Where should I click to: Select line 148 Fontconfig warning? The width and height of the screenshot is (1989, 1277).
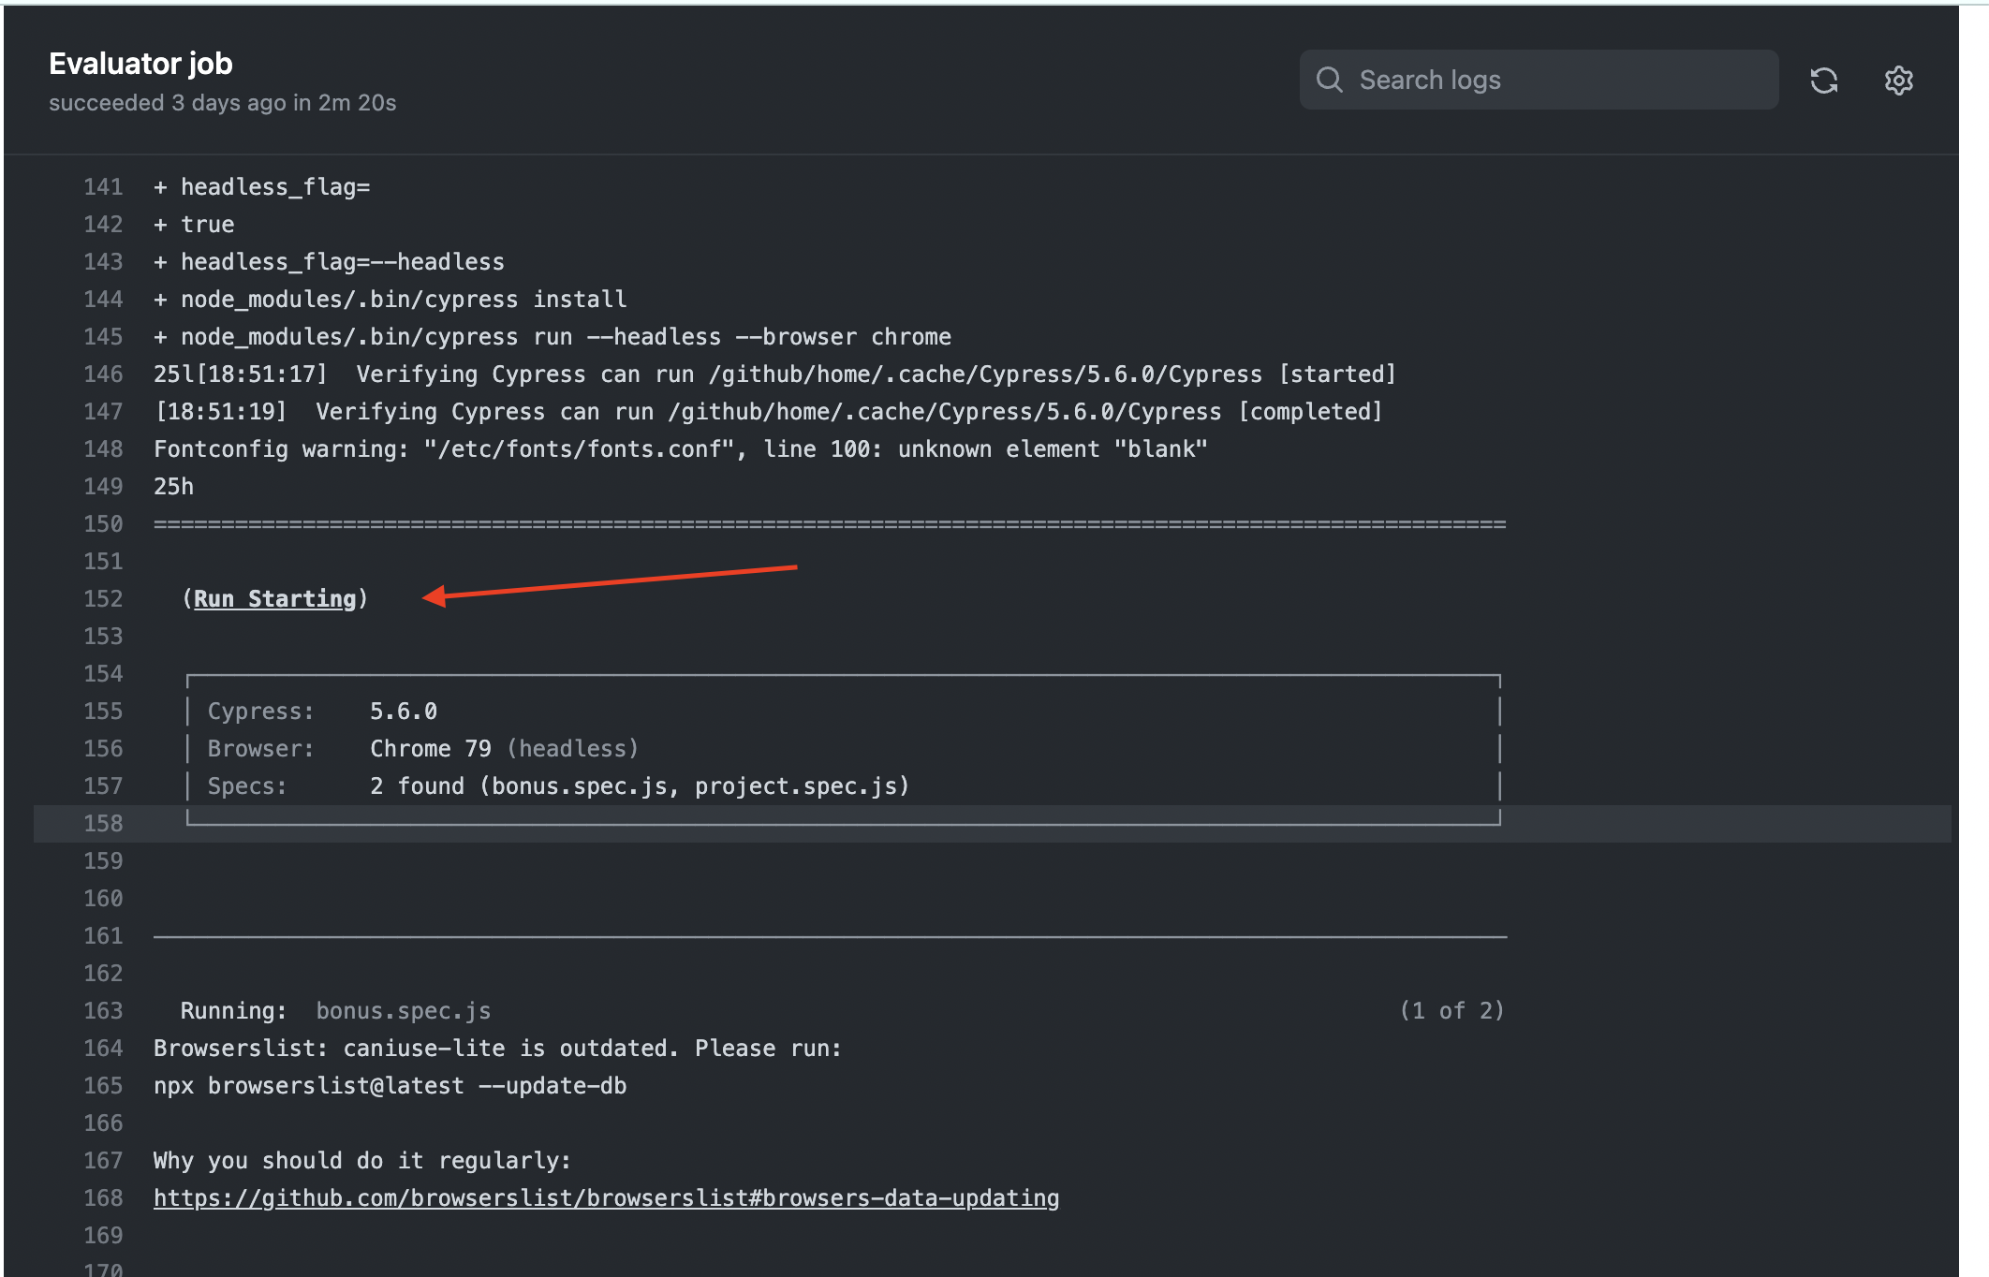(x=679, y=448)
